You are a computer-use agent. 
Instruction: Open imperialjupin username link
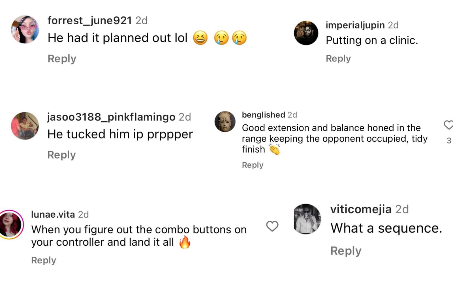pyautogui.click(x=355, y=25)
